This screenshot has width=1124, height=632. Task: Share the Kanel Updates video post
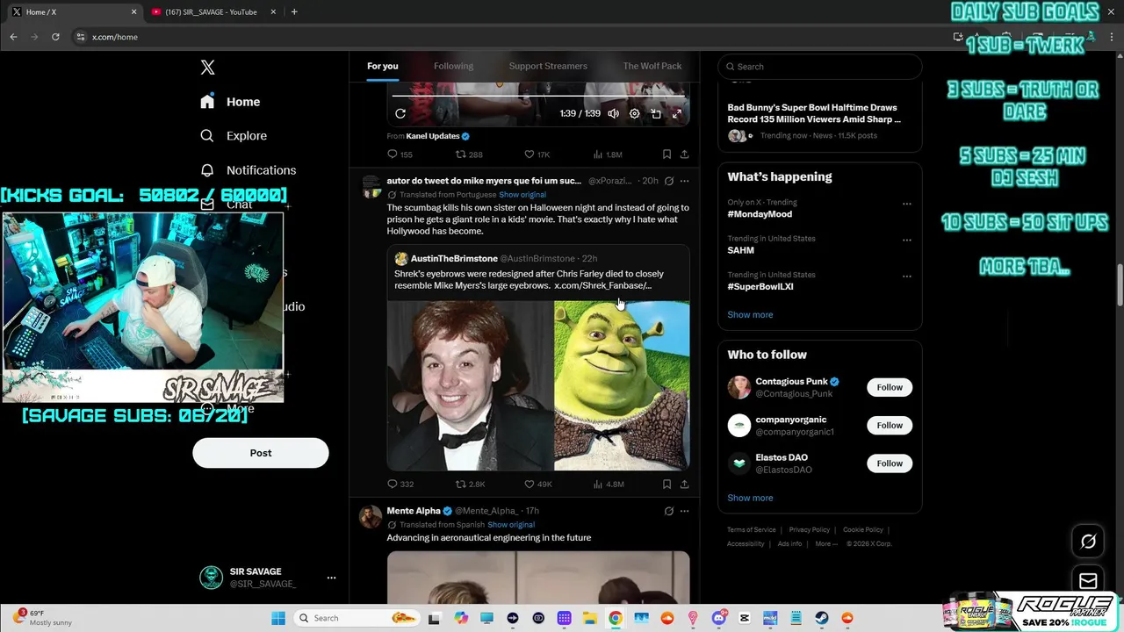(x=684, y=154)
